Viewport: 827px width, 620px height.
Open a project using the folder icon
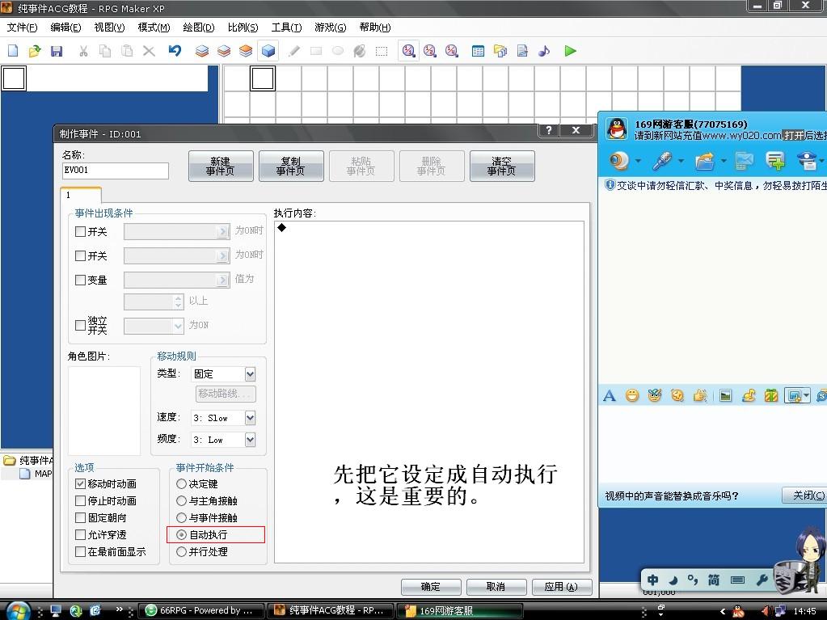[35, 51]
